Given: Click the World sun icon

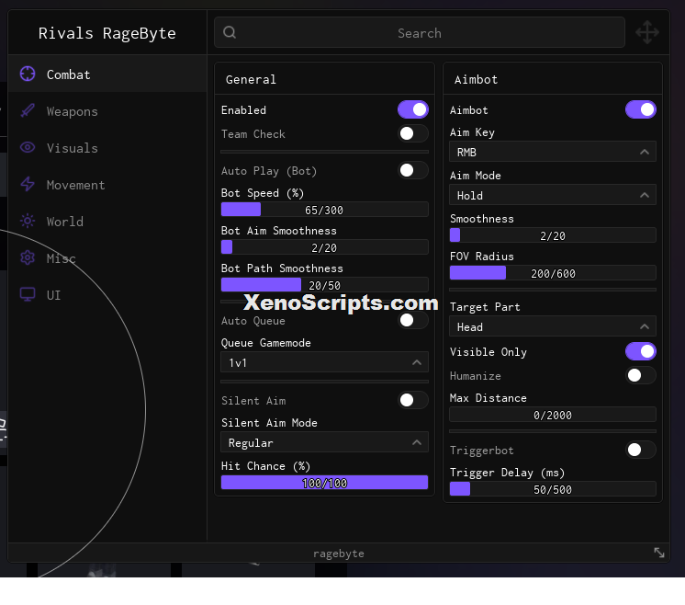Looking at the screenshot, I should (28, 221).
